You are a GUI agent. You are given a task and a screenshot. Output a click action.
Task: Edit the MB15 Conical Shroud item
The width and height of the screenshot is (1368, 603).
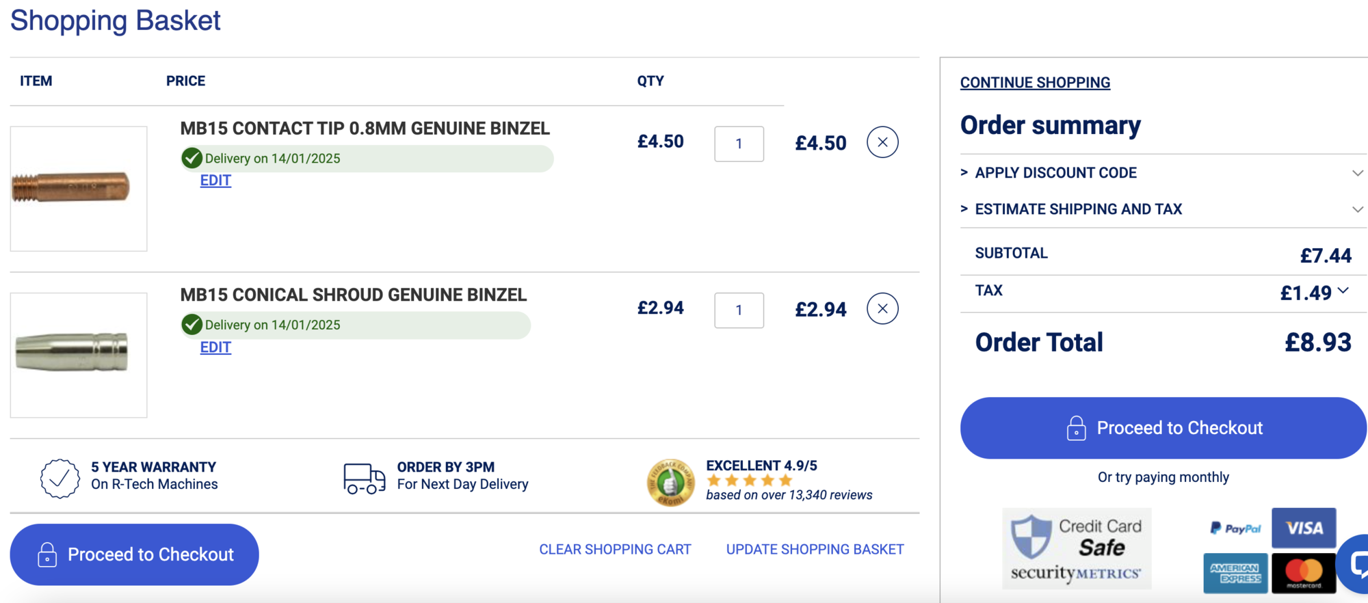(x=215, y=347)
